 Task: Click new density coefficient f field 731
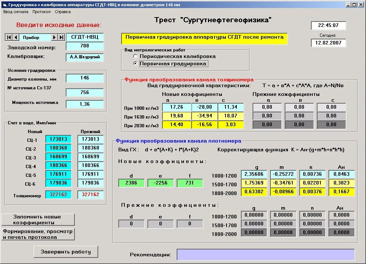coord(190,183)
